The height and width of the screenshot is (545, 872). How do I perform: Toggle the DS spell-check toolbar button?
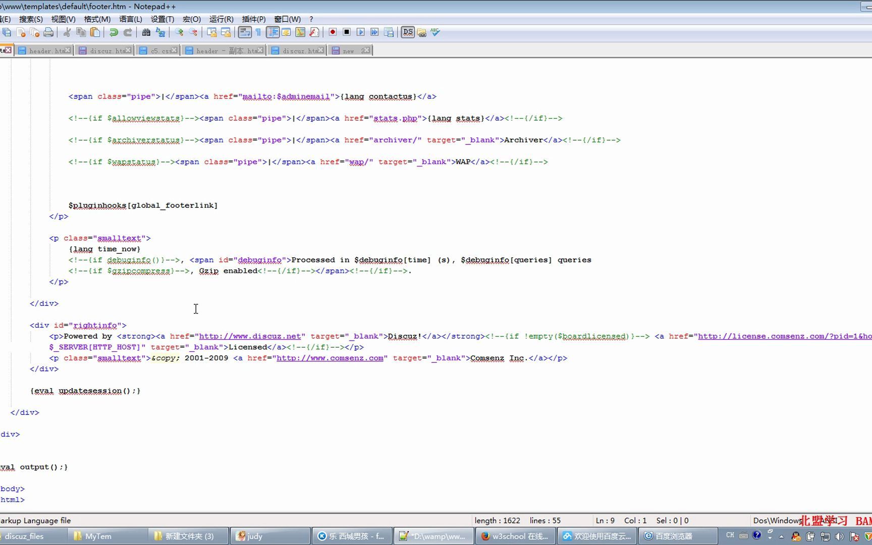pyautogui.click(x=408, y=32)
